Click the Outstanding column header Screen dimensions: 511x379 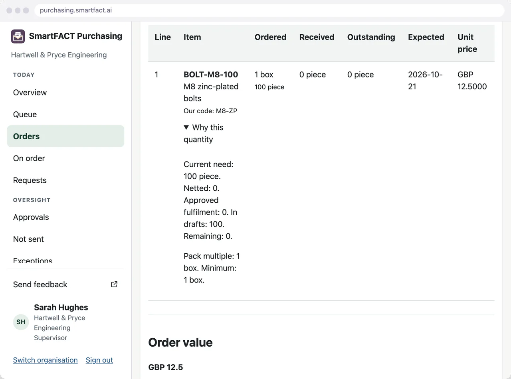[x=371, y=37]
